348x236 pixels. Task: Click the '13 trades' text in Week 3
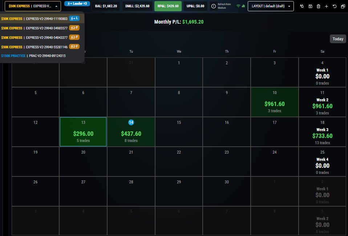(x=322, y=143)
